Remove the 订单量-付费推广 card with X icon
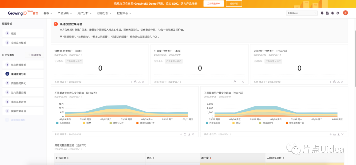The width and height of the screenshot is (356, 165). [243, 82]
